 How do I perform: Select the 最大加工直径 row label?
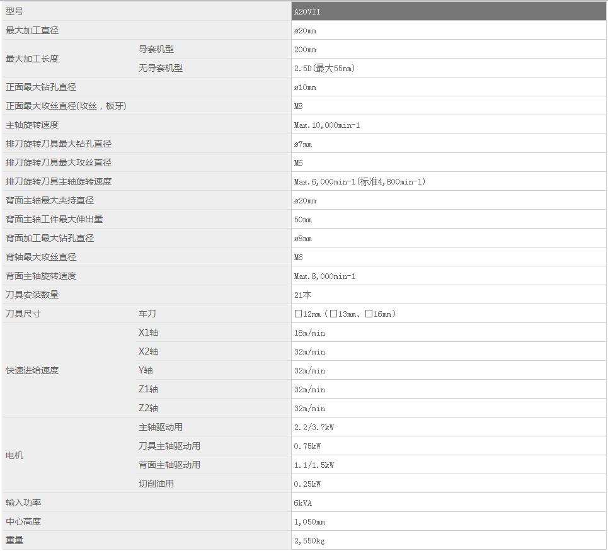coord(32,30)
